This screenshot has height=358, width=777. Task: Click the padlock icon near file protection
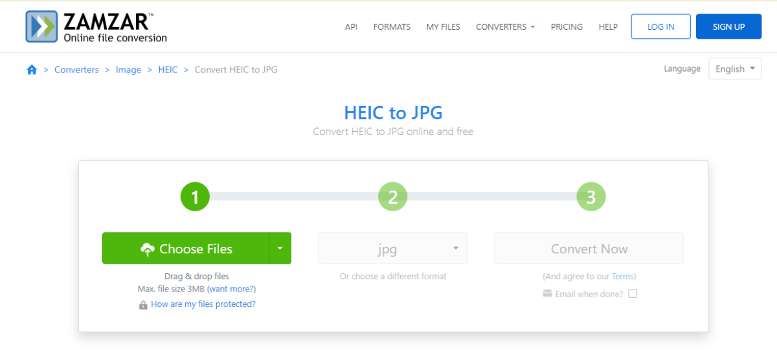point(143,305)
